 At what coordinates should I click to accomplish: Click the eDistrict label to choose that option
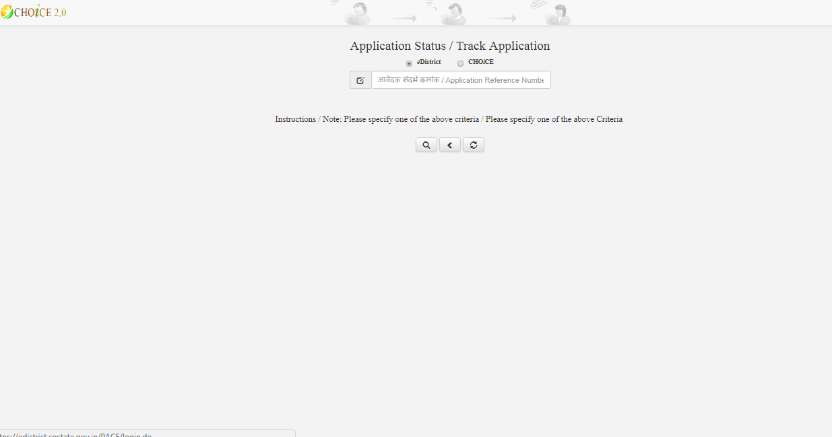[x=428, y=62]
